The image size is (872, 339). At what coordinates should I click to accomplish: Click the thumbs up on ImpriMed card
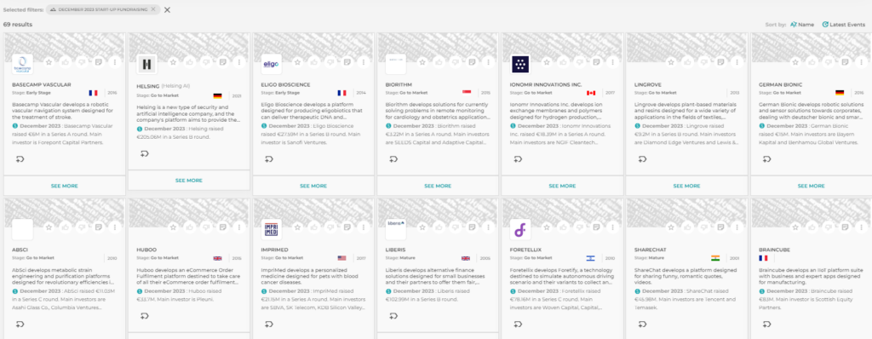point(314,227)
